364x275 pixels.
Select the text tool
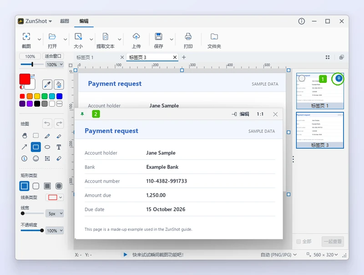(59, 147)
